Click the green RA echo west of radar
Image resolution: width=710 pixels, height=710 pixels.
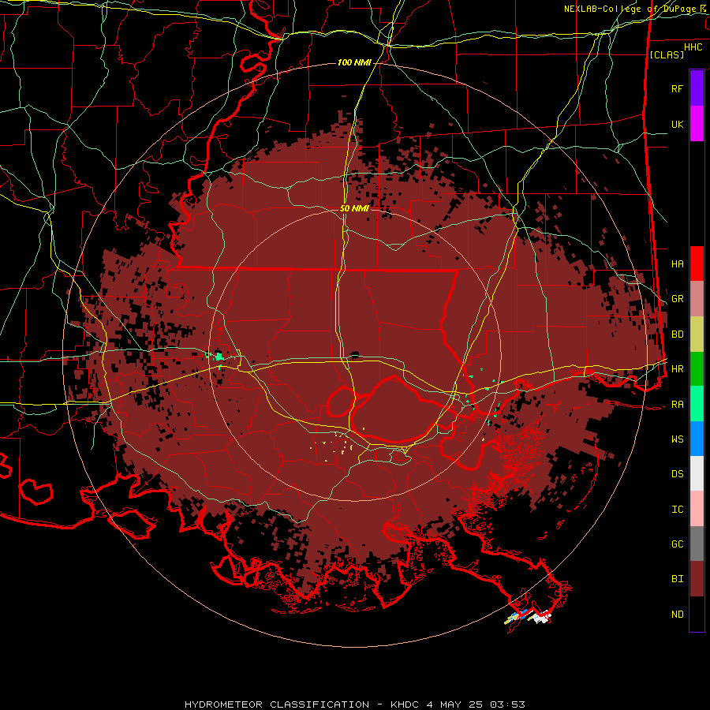click(219, 357)
